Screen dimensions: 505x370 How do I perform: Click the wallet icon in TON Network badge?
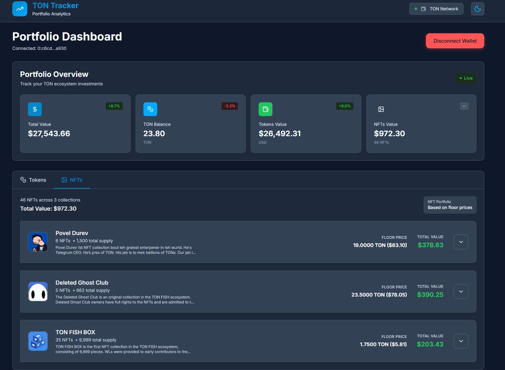coord(423,9)
